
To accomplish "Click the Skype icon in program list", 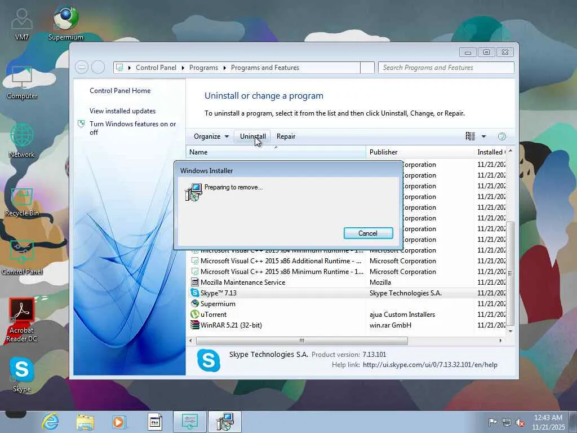I will coord(194,293).
